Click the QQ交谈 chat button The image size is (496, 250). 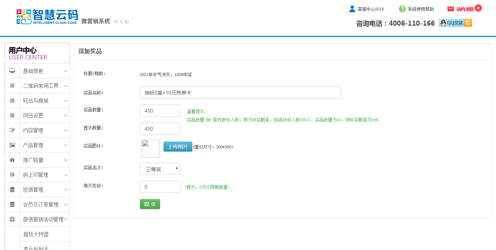point(455,23)
